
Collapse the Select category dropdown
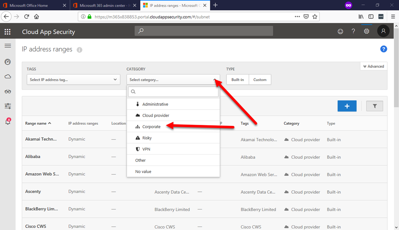[173, 80]
